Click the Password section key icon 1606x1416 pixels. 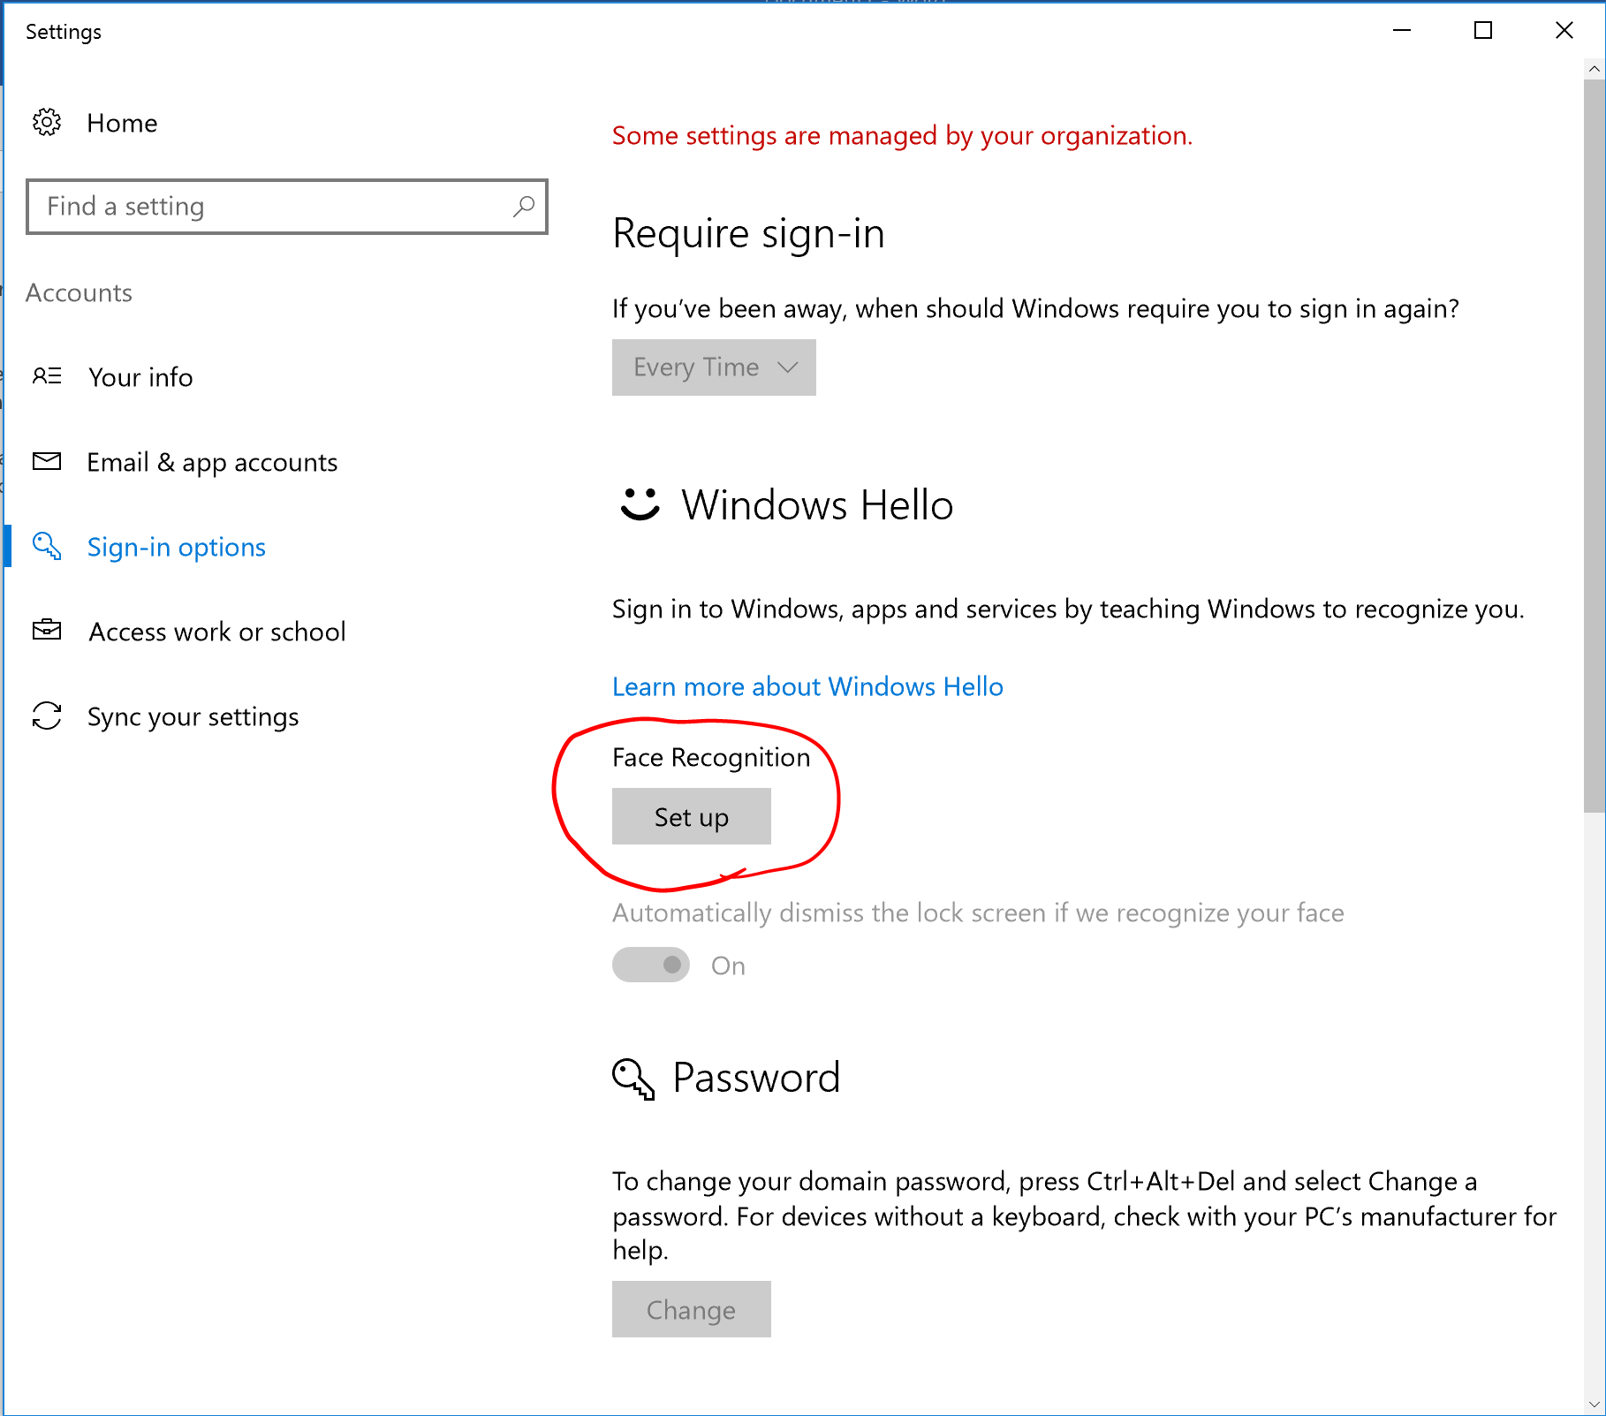pyautogui.click(x=633, y=1079)
